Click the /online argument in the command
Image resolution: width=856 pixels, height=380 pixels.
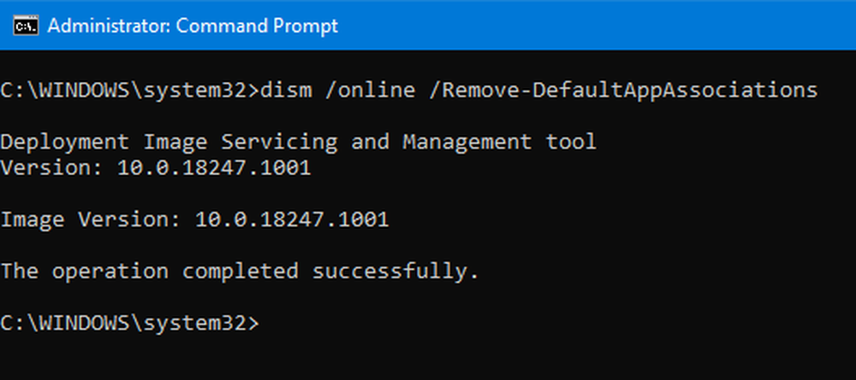click(370, 90)
